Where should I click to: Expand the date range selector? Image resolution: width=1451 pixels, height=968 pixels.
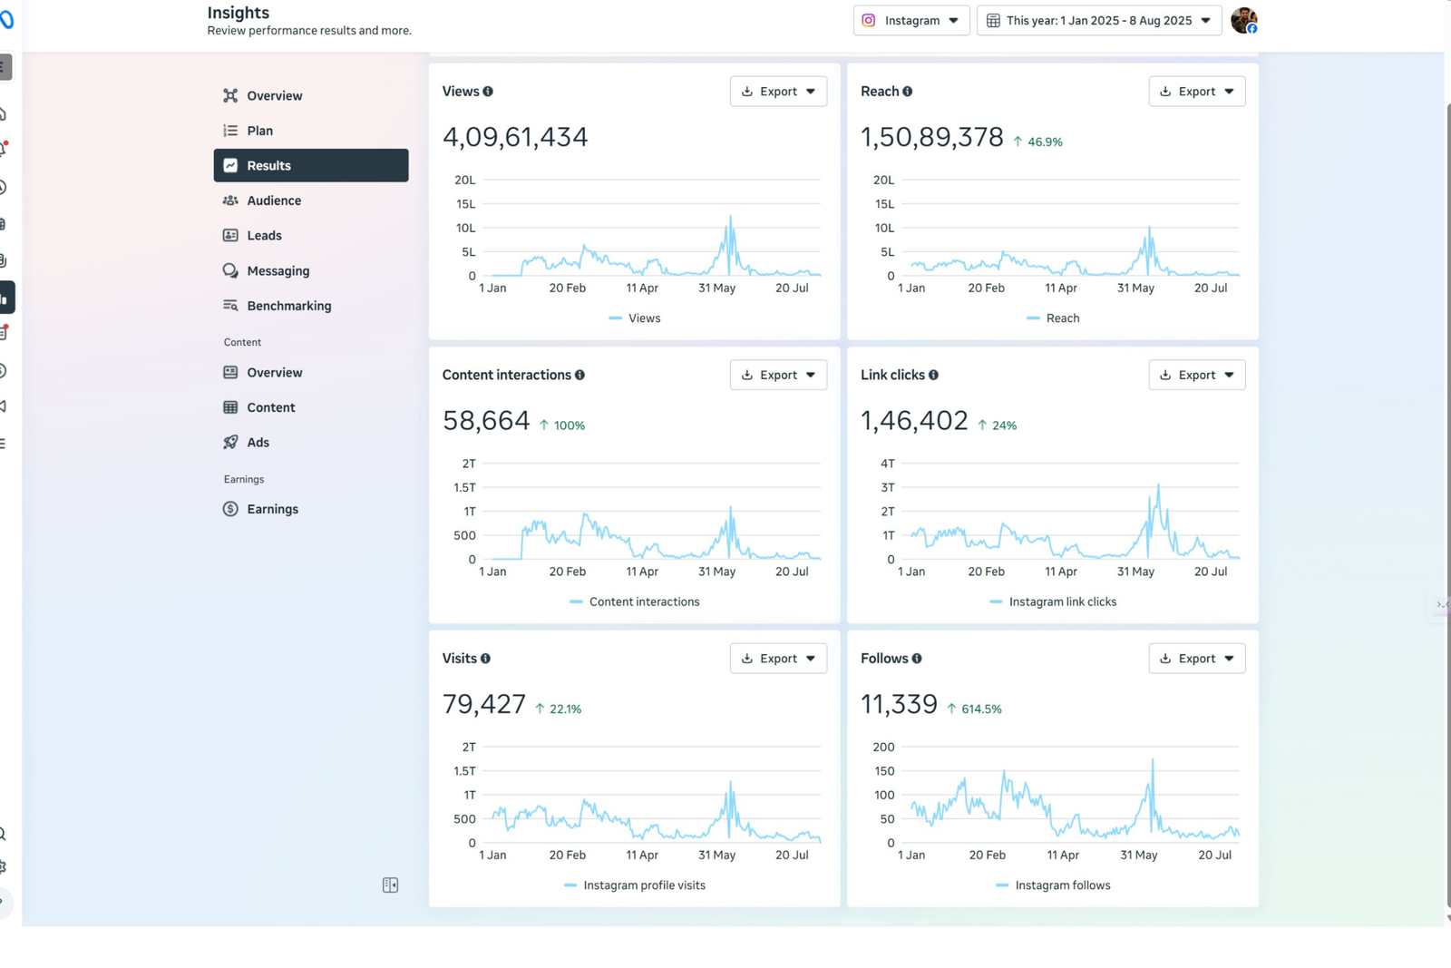(x=1098, y=20)
